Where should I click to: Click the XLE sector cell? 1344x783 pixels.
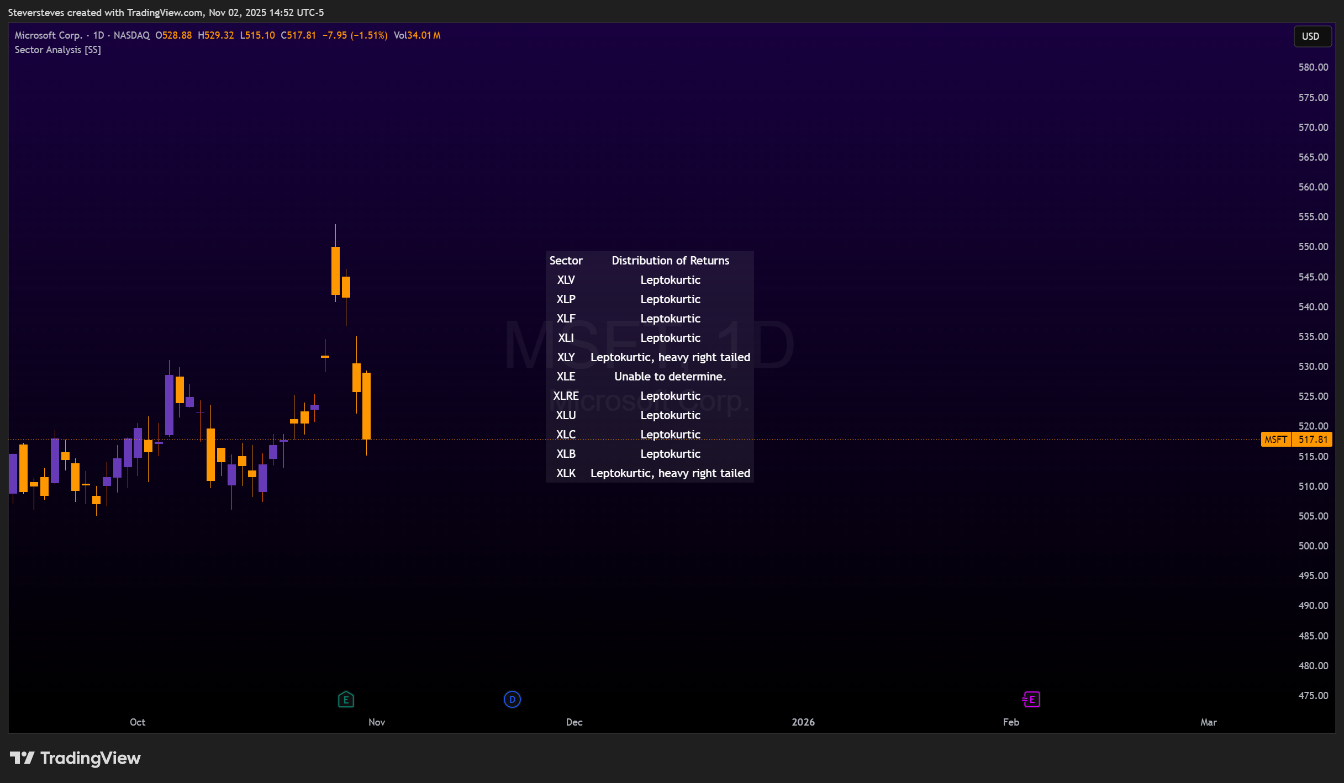(566, 377)
